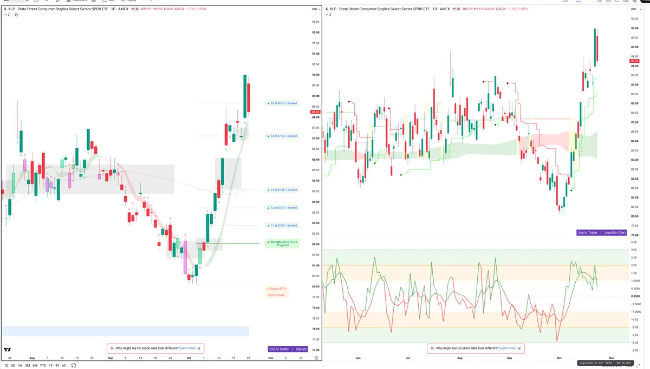Image resolution: width=650 pixels, height=369 pixels.
Task: Select the T1 at 82.89 Booked label
Action: (x=282, y=226)
